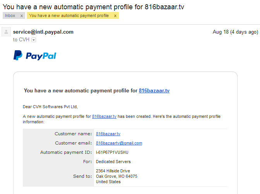Select the automatic payment ID I-61P67P1VUSHU
Screen dimensions: 260x194
(x=112, y=152)
